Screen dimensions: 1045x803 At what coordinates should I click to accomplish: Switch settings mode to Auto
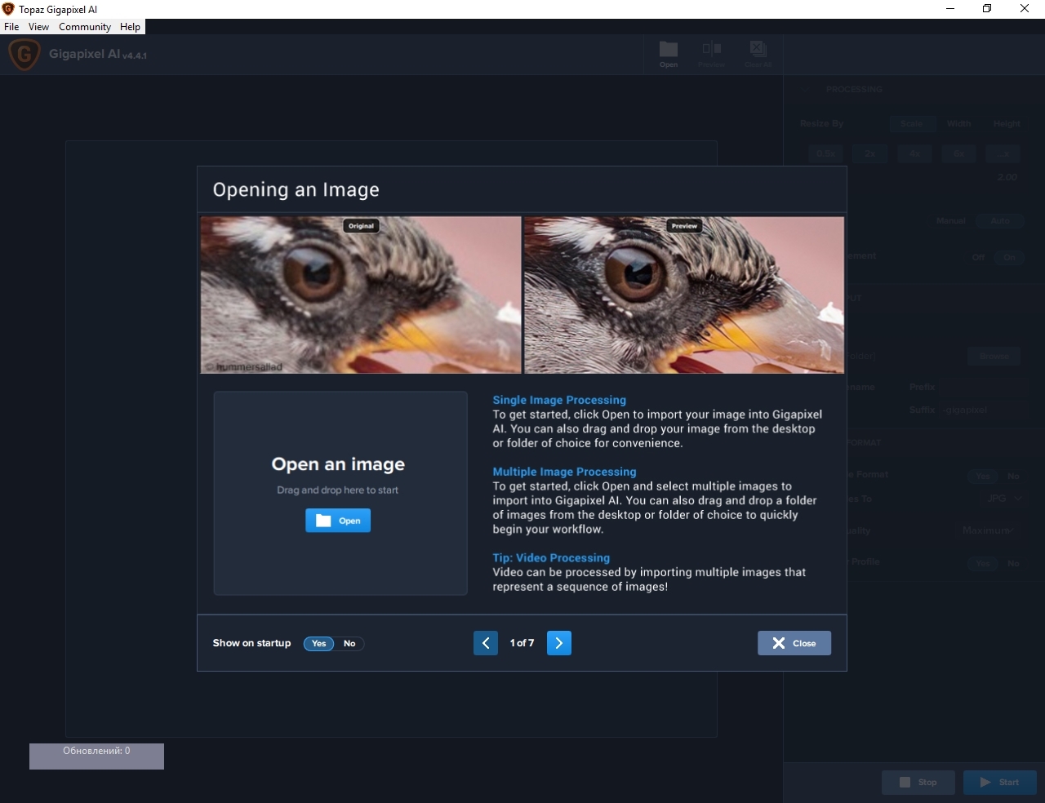pos(1000,221)
